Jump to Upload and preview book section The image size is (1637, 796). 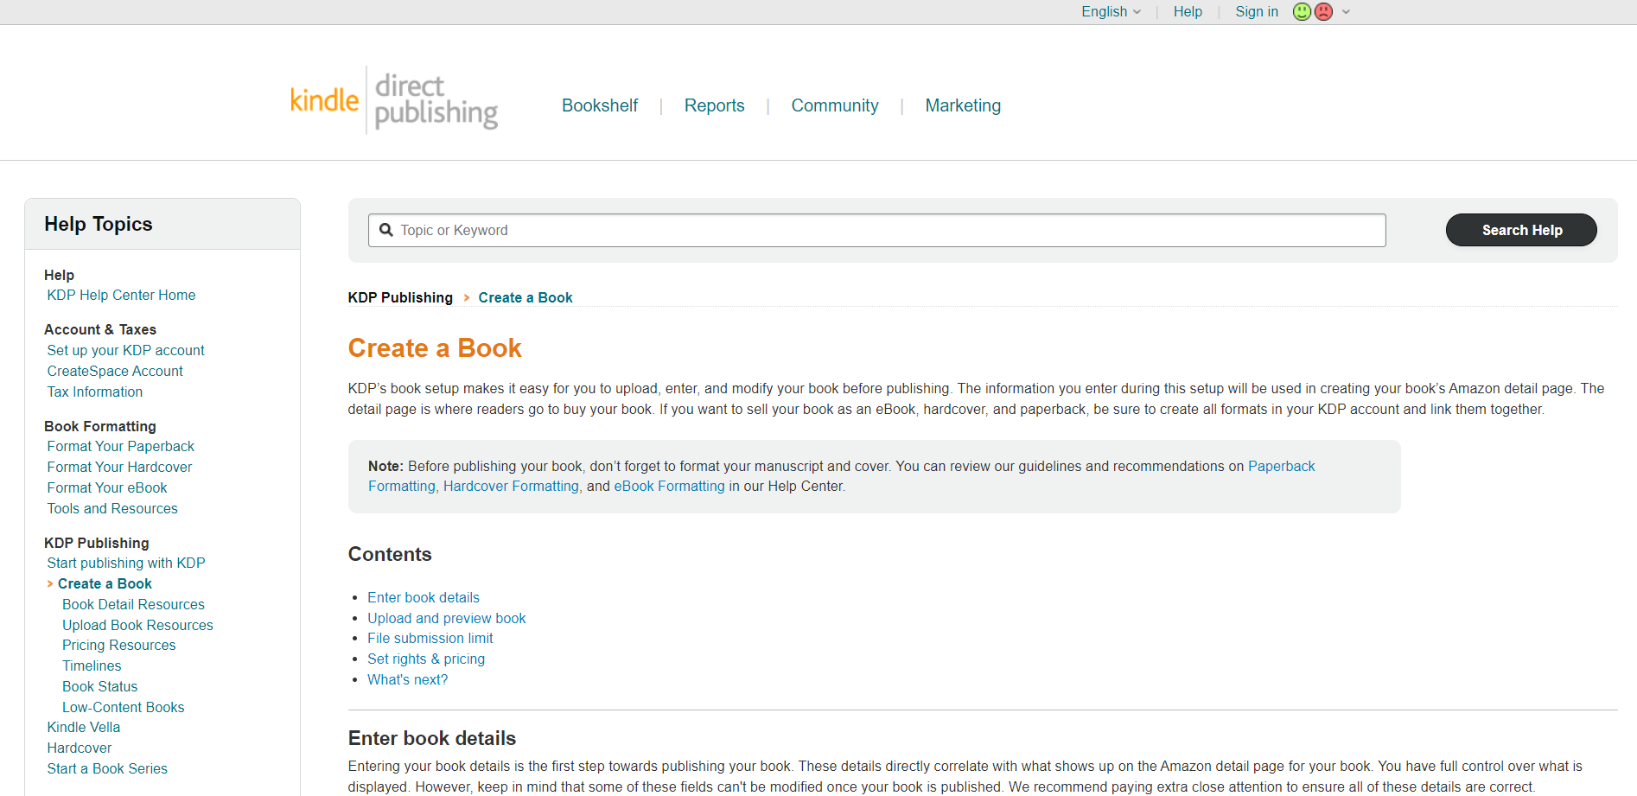coord(446,618)
